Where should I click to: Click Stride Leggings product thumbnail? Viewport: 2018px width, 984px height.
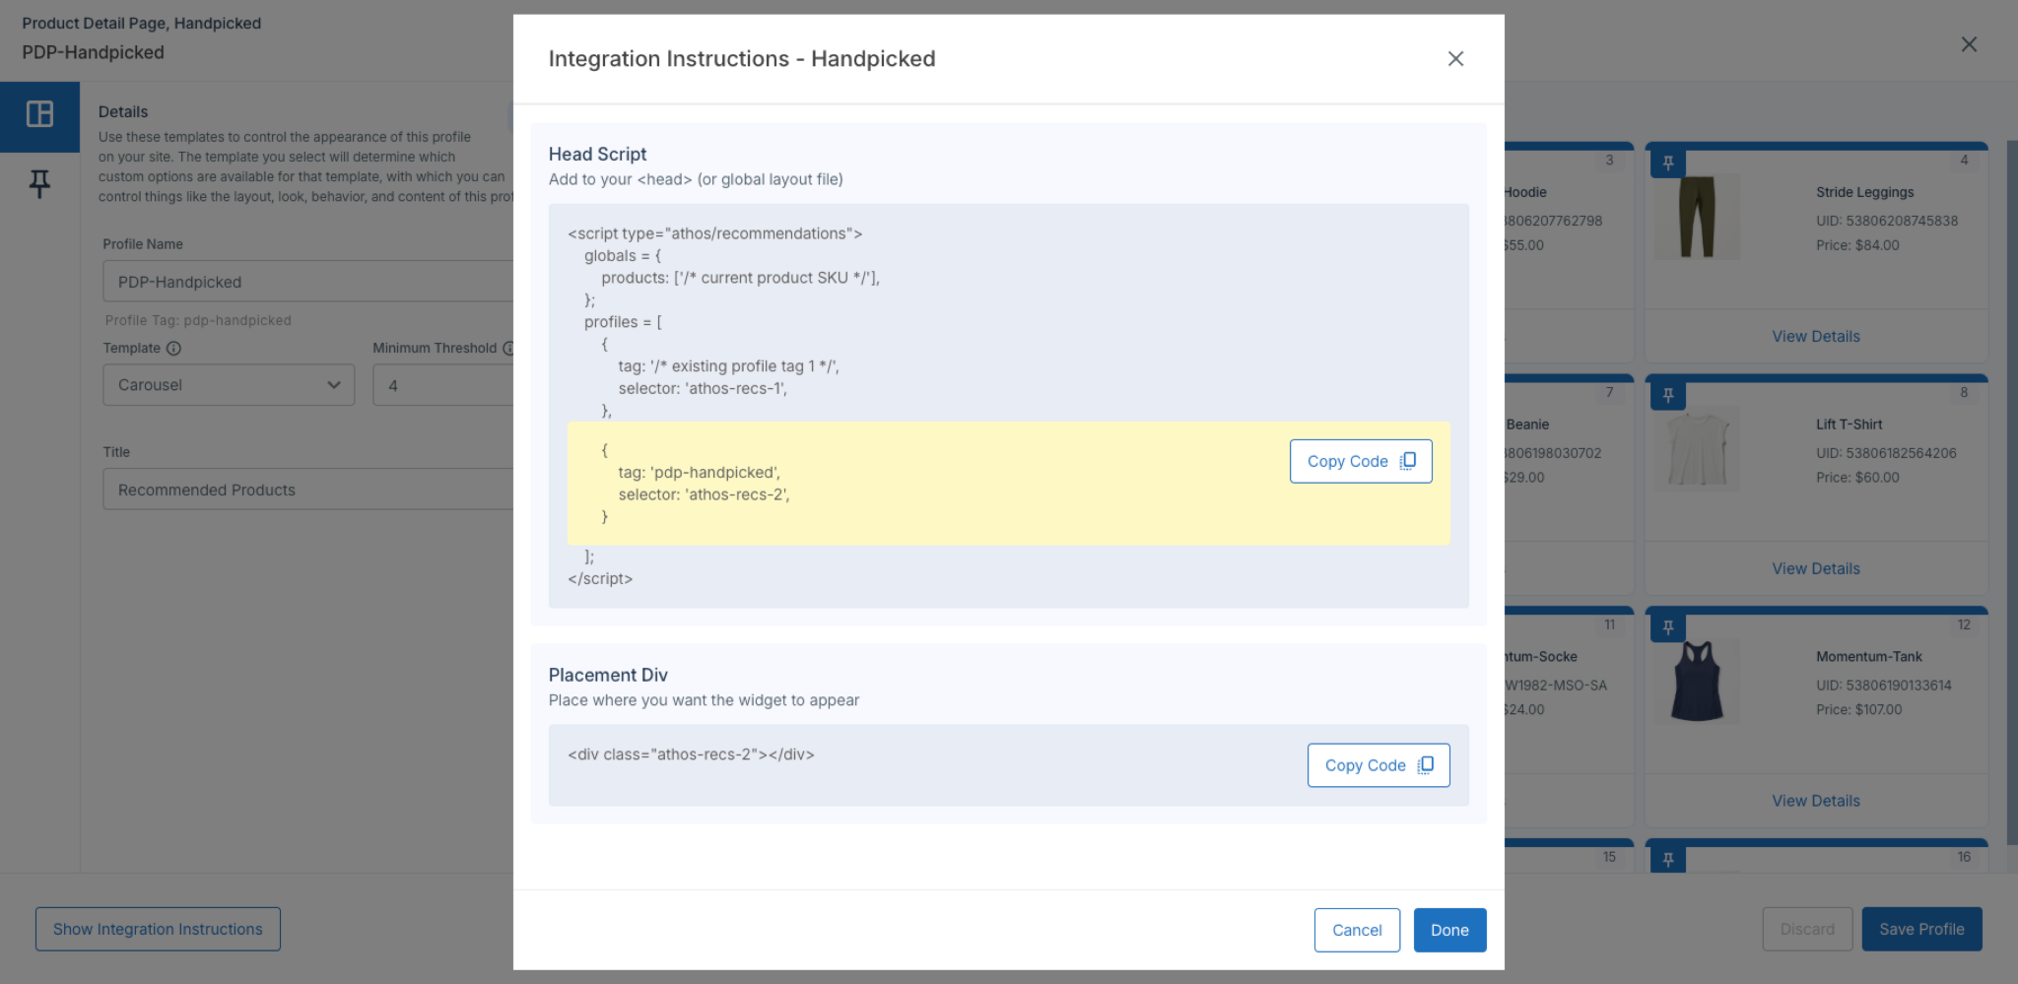[1697, 218]
